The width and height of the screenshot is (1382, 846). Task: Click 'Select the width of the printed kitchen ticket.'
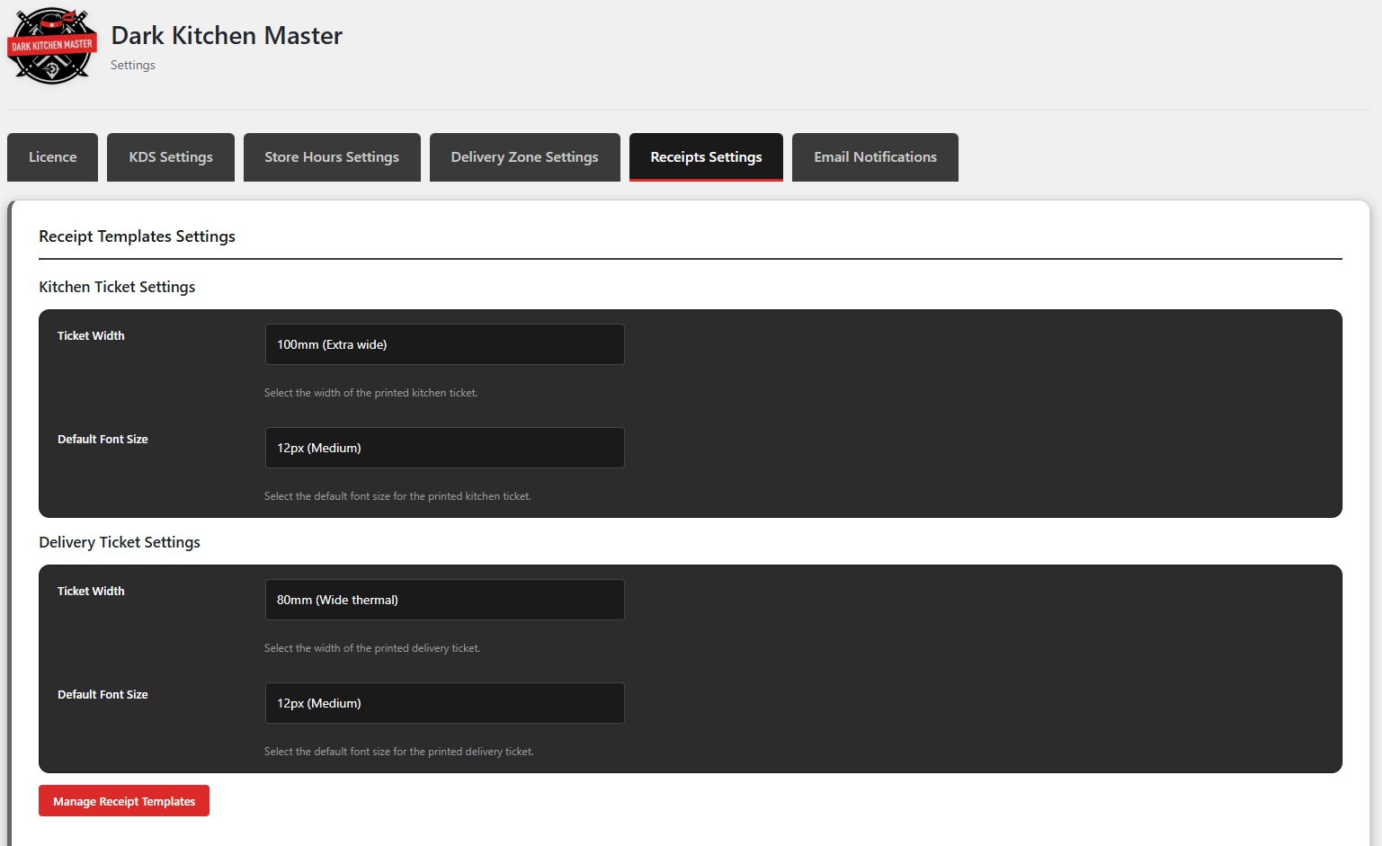coord(370,393)
